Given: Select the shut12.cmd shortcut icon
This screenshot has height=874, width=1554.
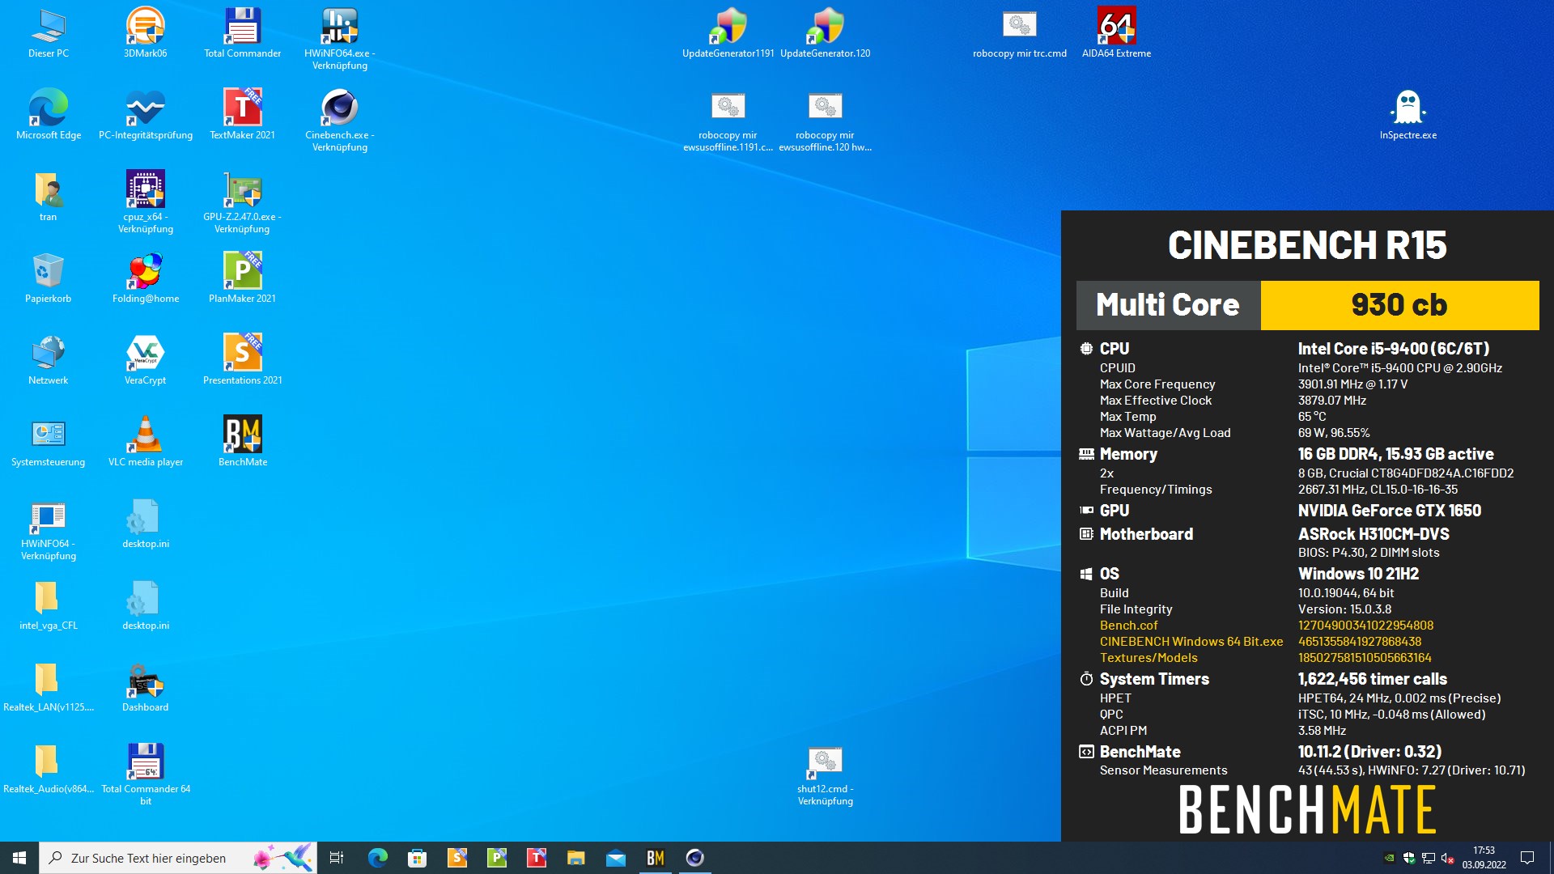Looking at the screenshot, I should click(826, 774).
